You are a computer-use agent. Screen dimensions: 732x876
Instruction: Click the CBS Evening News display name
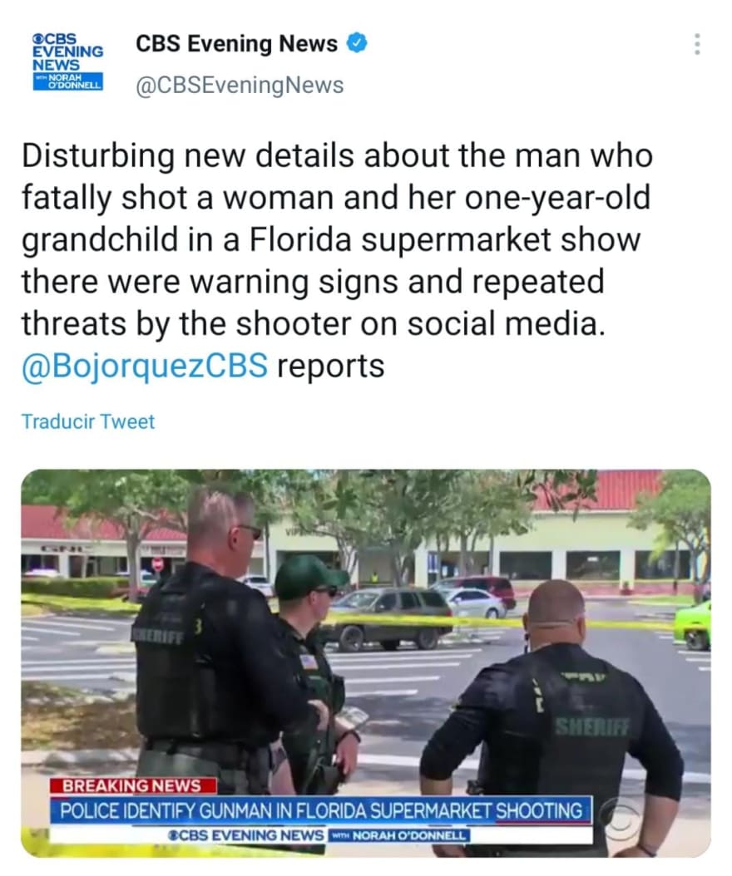[x=236, y=43]
